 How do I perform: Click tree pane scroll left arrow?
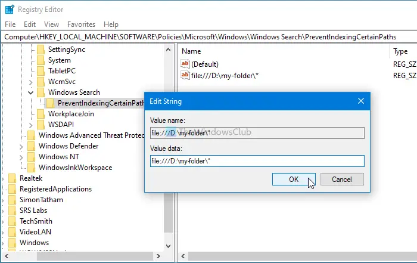click(7, 256)
